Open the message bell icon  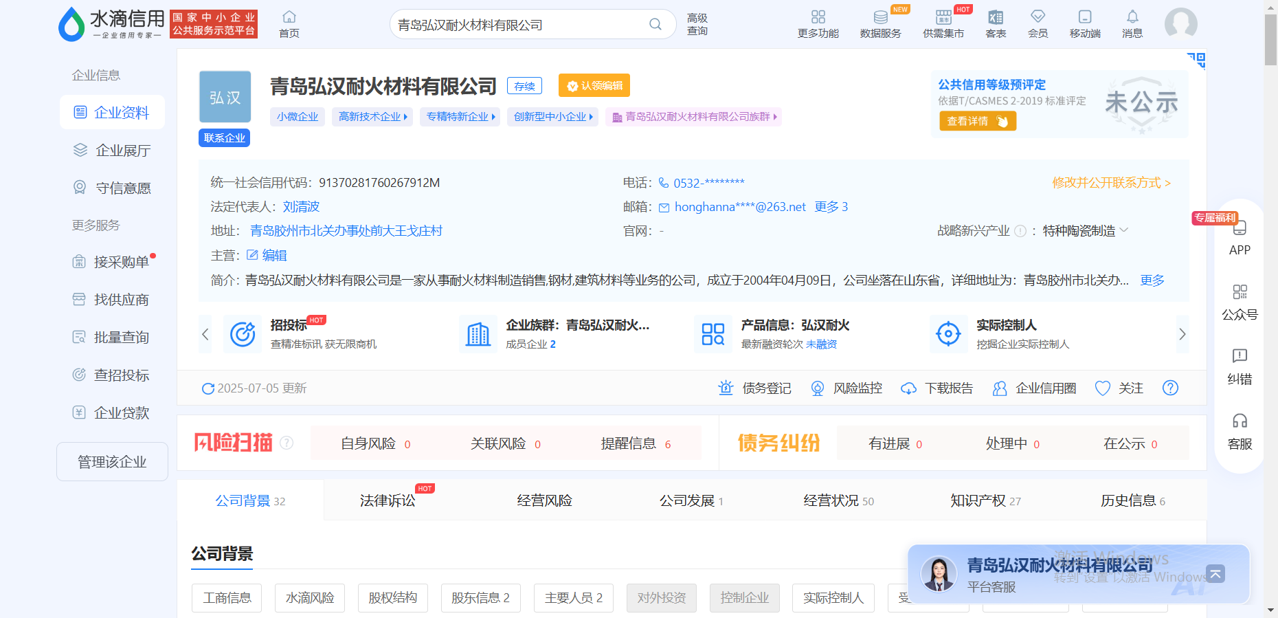pyautogui.click(x=1132, y=17)
